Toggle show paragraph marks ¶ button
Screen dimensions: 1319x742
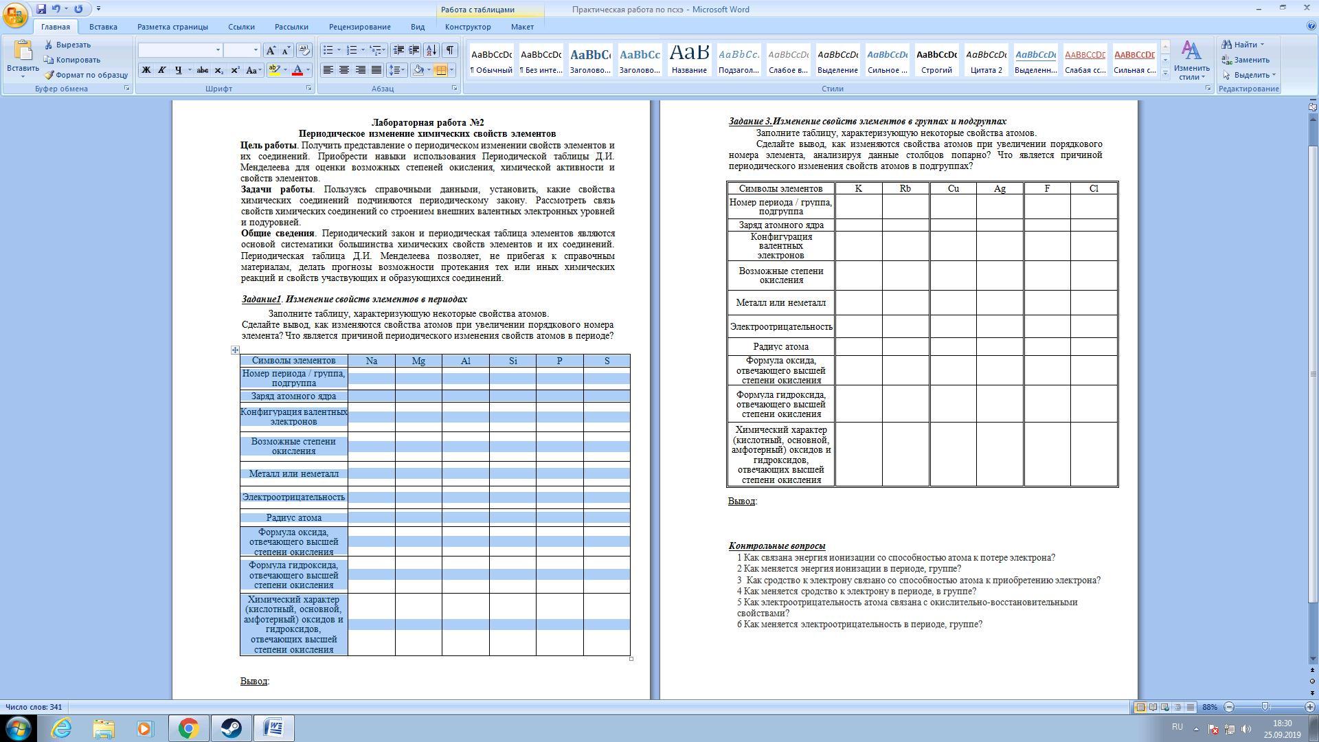tap(449, 50)
